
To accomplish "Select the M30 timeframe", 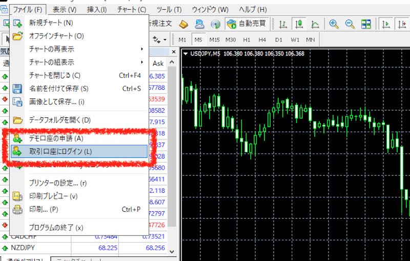I will coord(231,40).
